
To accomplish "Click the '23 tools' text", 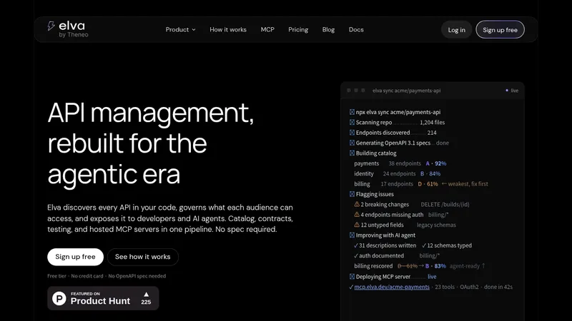I will (x=445, y=287).
